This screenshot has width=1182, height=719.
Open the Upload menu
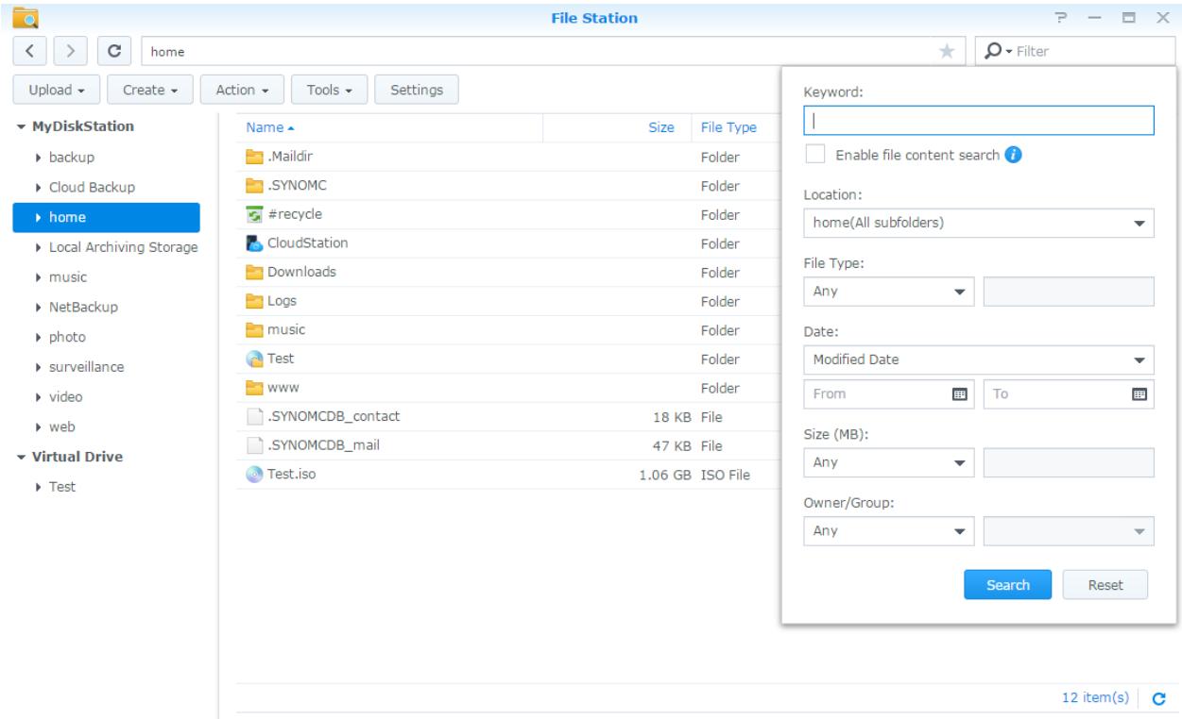pos(57,90)
